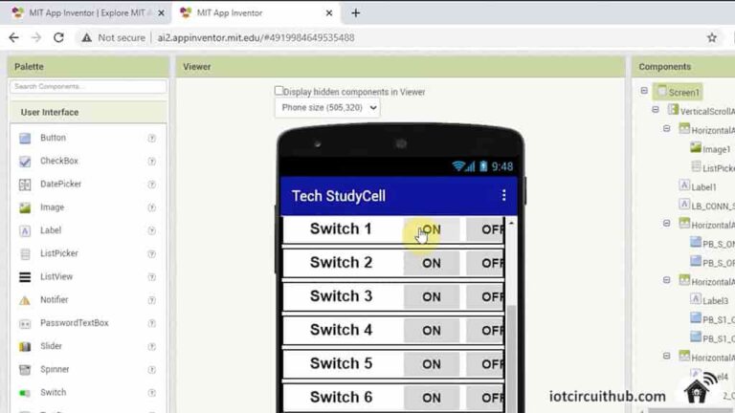Select Screen1 in the Components tree

(678, 92)
